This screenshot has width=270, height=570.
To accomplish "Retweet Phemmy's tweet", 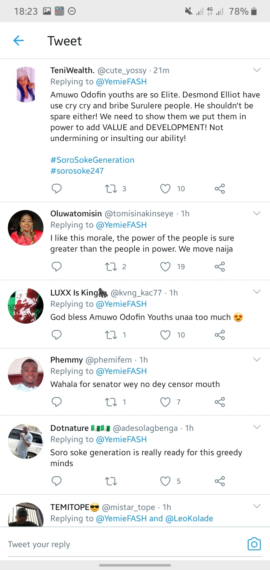I will point(111,402).
